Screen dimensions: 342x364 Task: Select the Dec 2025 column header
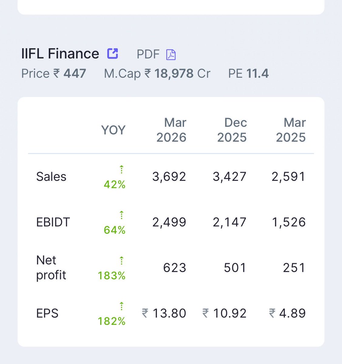point(232,130)
